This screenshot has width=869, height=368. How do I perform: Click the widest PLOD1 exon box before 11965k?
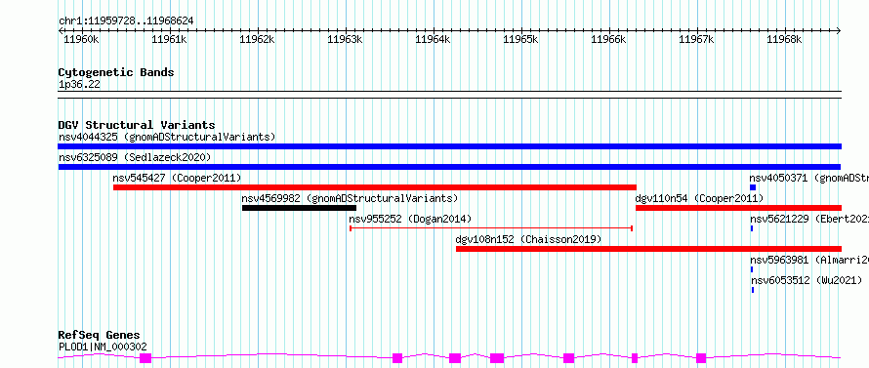(x=497, y=358)
